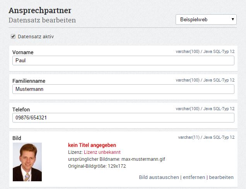
Task: Click the Ansprechpartner page heading
Action: [40, 11]
